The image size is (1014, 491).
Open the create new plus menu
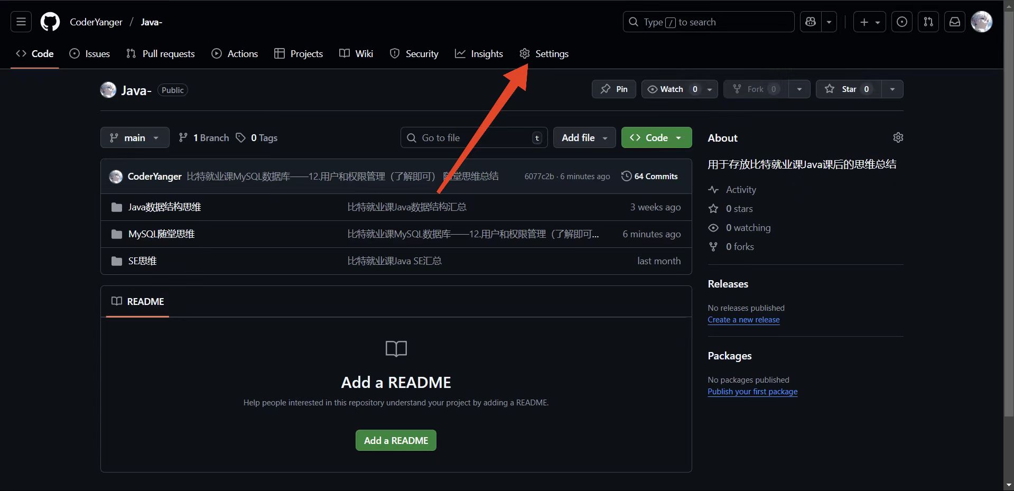pyautogui.click(x=869, y=22)
